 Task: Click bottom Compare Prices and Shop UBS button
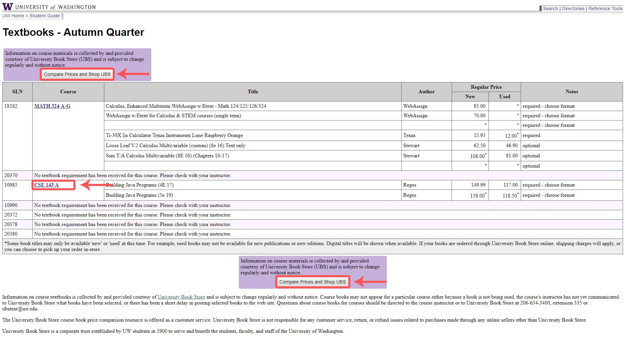pyautogui.click(x=312, y=282)
